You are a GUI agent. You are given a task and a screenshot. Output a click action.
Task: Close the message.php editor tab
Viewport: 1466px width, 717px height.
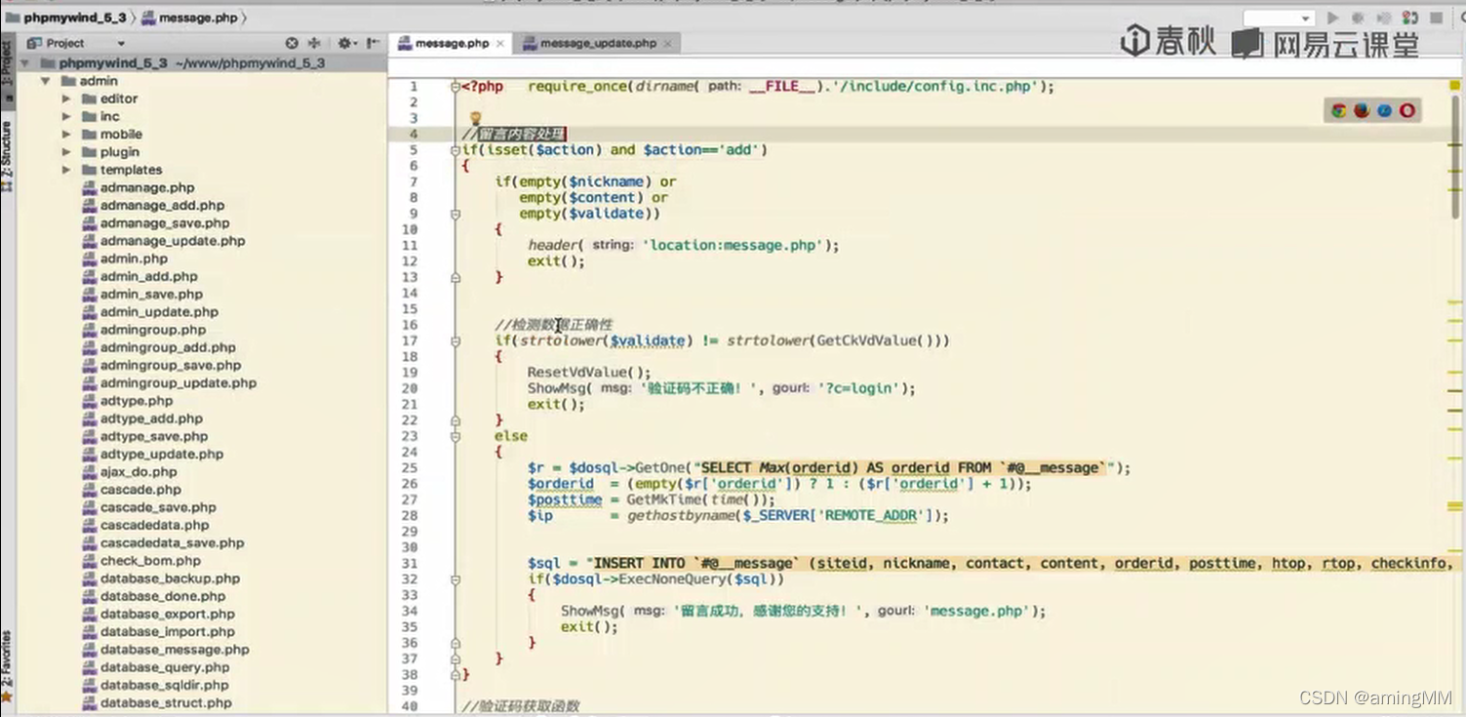coord(500,44)
